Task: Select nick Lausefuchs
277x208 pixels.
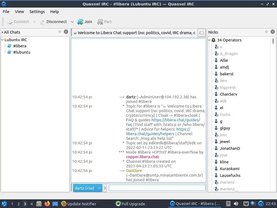Action: 230,175
